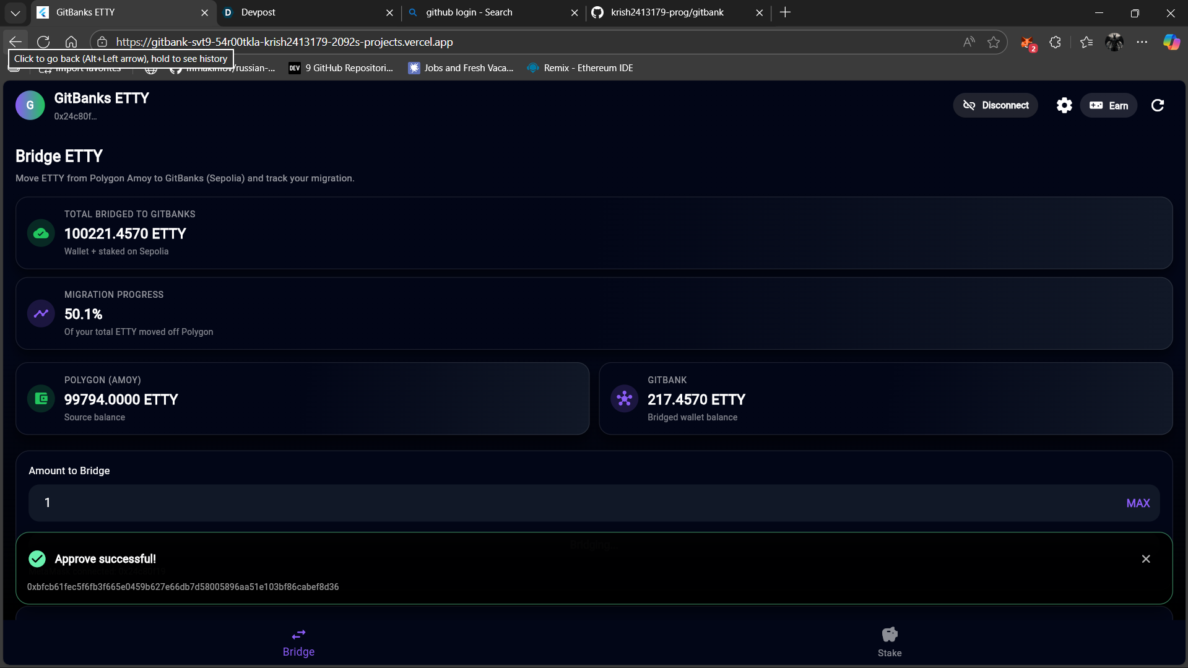The width and height of the screenshot is (1188, 668).
Task: Open the browser settings and more menu
Action: [1142, 42]
